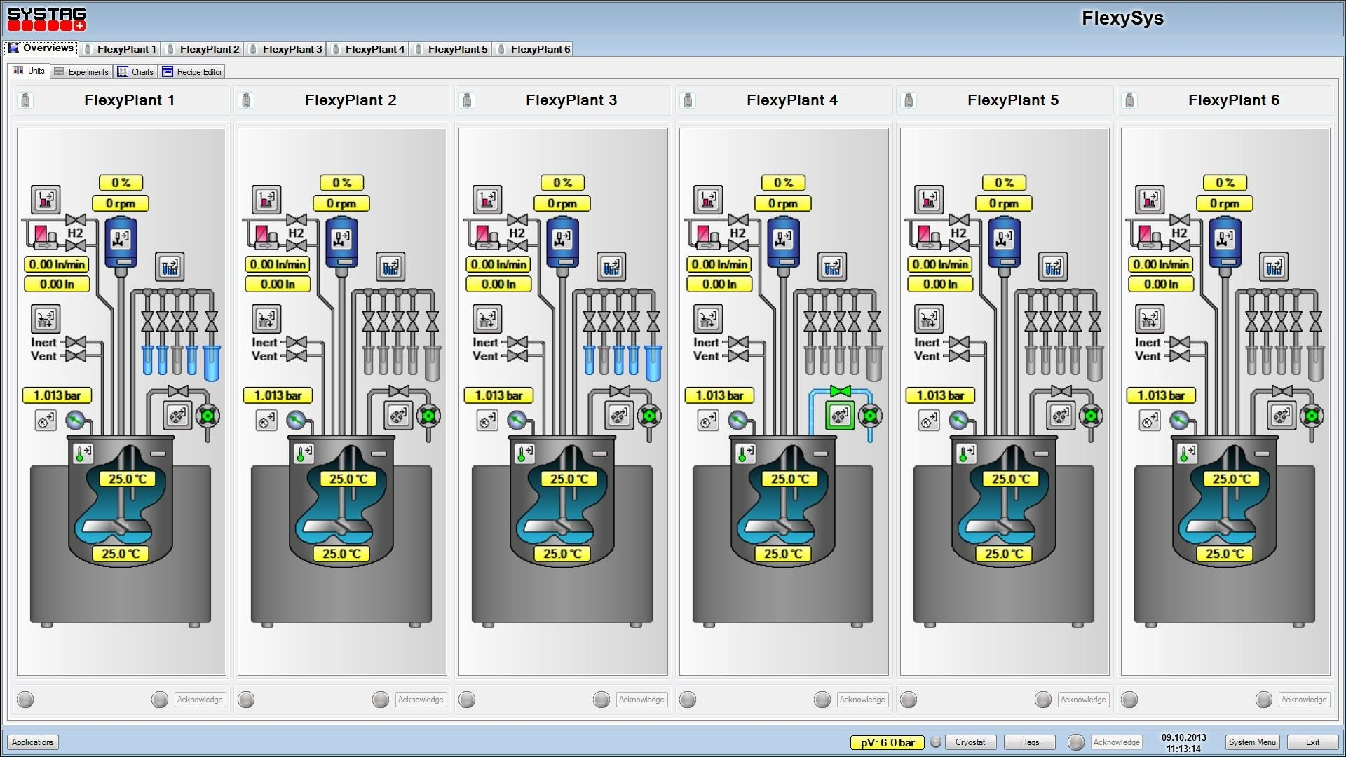Click the pV: 6.0 bar display
The image size is (1346, 757).
click(x=887, y=742)
